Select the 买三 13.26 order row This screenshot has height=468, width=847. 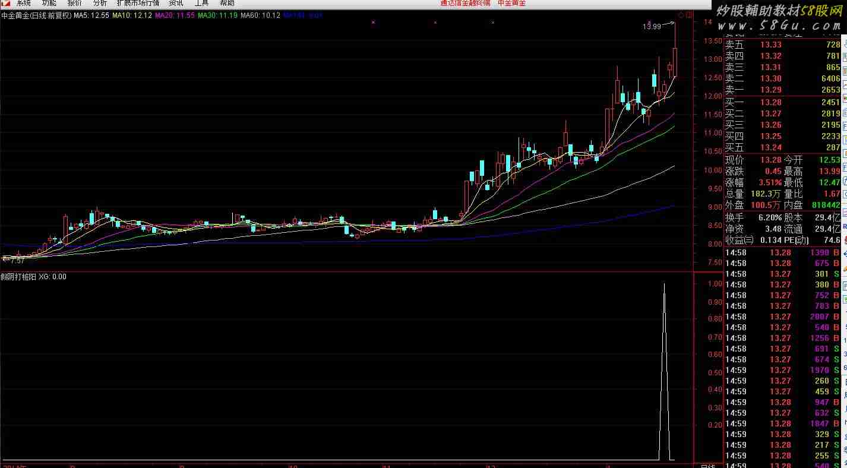coord(783,125)
